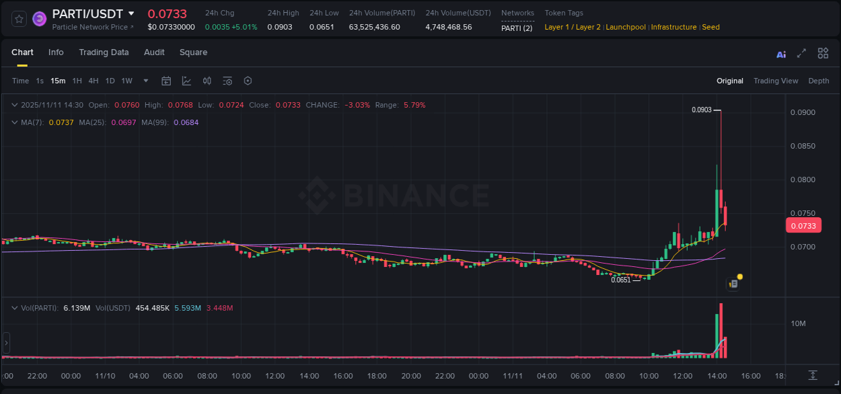Open the indicator settings icon
Image resolution: width=841 pixels, height=394 pixels.
pos(227,81)
